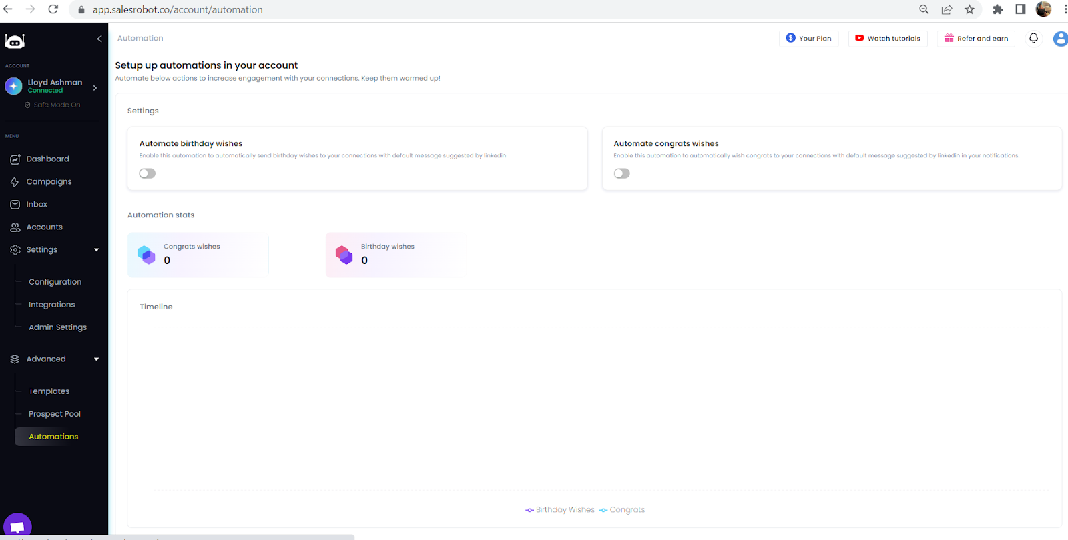Image resolution: width=1068 pixels, height=540 pixels.
Task: Reload the page in the browser
Action: coord(53,9)
